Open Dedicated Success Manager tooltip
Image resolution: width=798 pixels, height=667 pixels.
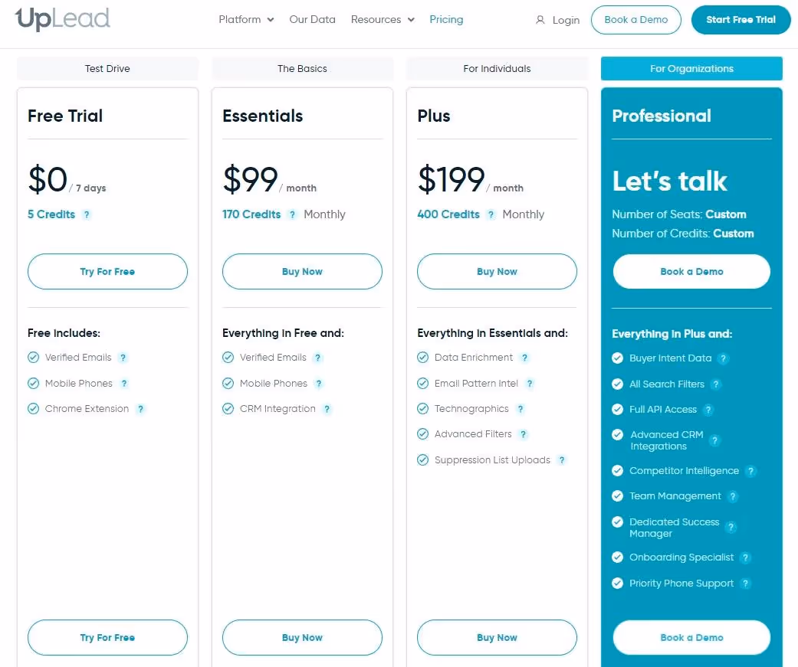(730, 527)
